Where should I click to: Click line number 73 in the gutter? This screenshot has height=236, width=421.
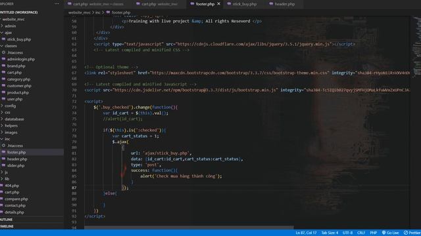[x=74, y=107]
